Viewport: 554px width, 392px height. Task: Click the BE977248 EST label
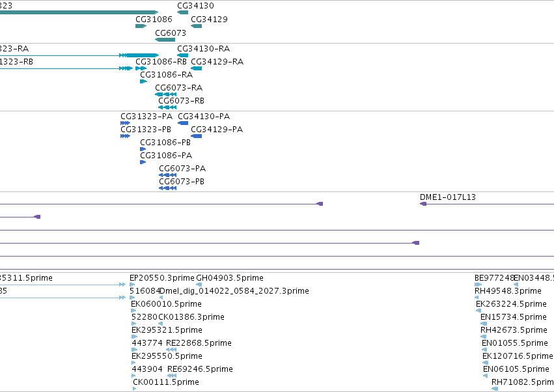coord(494,278)
